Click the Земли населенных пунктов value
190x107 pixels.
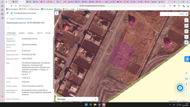(x=32, y=86)
